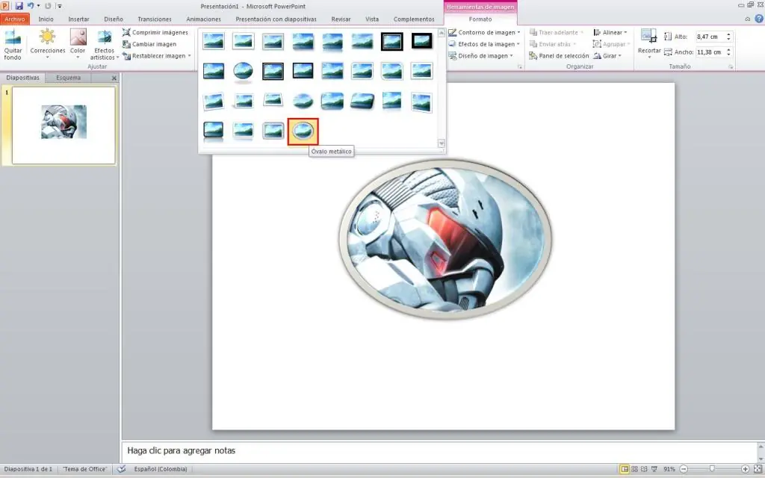Image resolution: width=765 pixels, height=478 pixels.
Task: Click the Quitar fondo button
Action: [13, 44]
